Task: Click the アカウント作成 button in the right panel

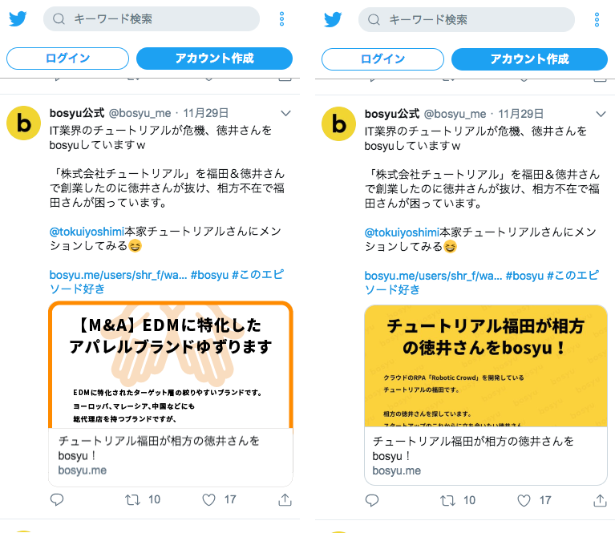Action: point(529,59)
